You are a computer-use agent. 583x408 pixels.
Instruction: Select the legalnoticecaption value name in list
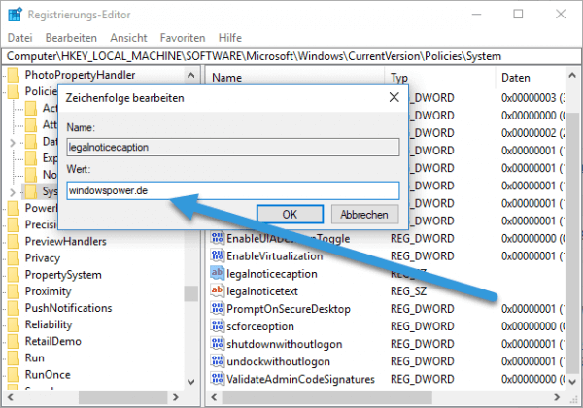(x=272, y=274)
